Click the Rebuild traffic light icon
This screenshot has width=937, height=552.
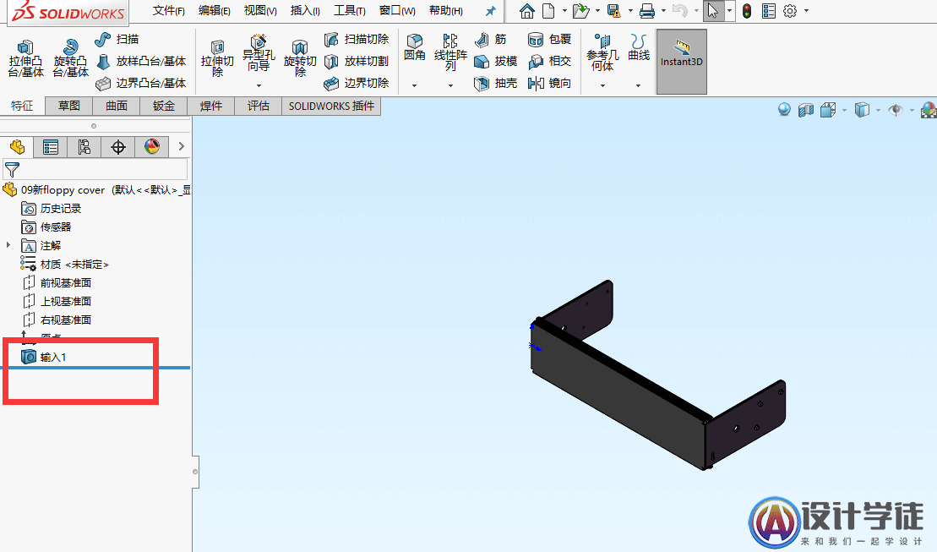(x=747, y=11)
